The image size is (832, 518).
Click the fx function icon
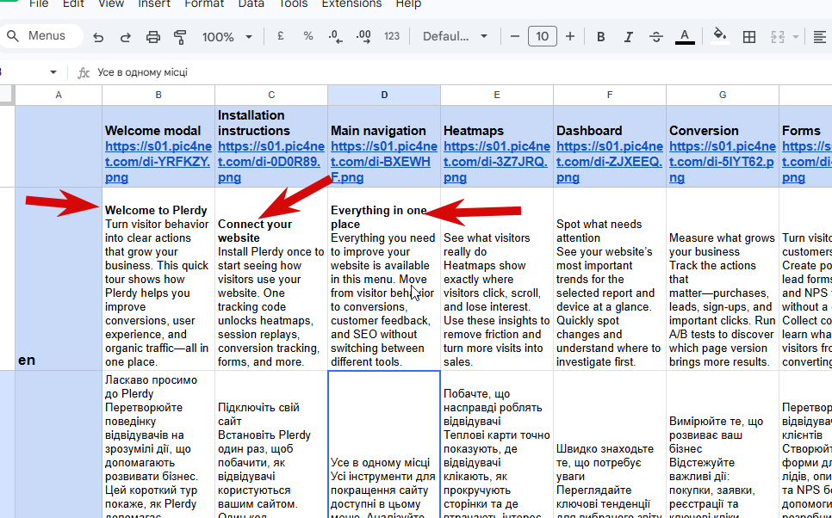[x=84, y=72]
